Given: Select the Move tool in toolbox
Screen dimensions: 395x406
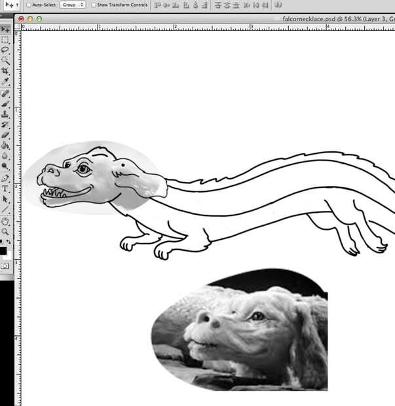Looking at the screenshot, I should pos(5,29).
